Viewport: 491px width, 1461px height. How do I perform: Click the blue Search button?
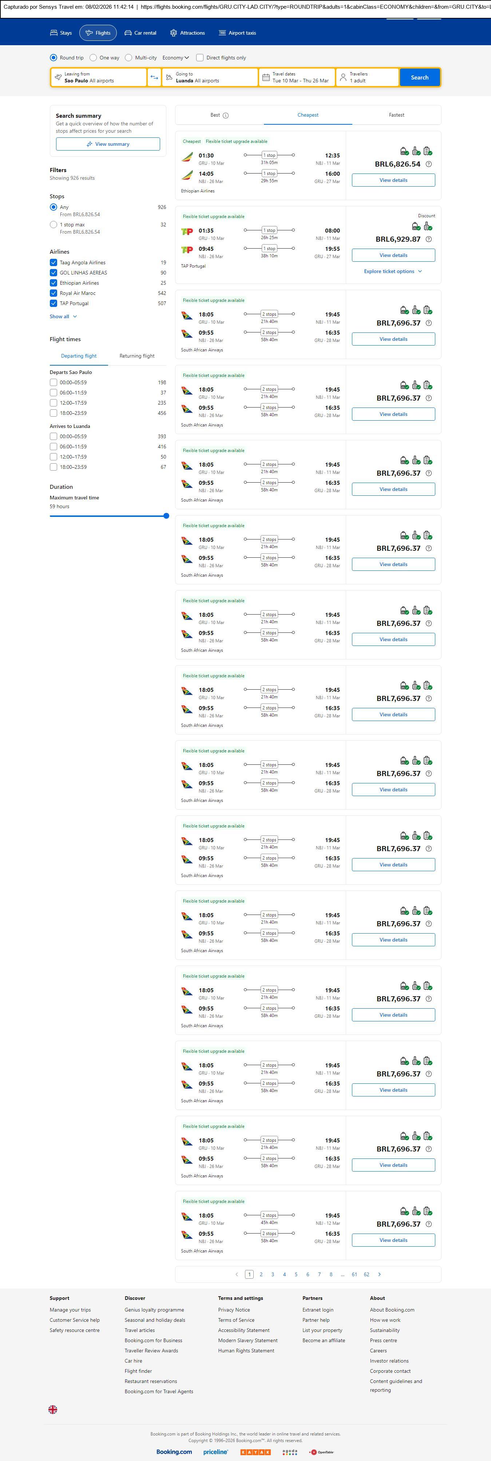419,77
